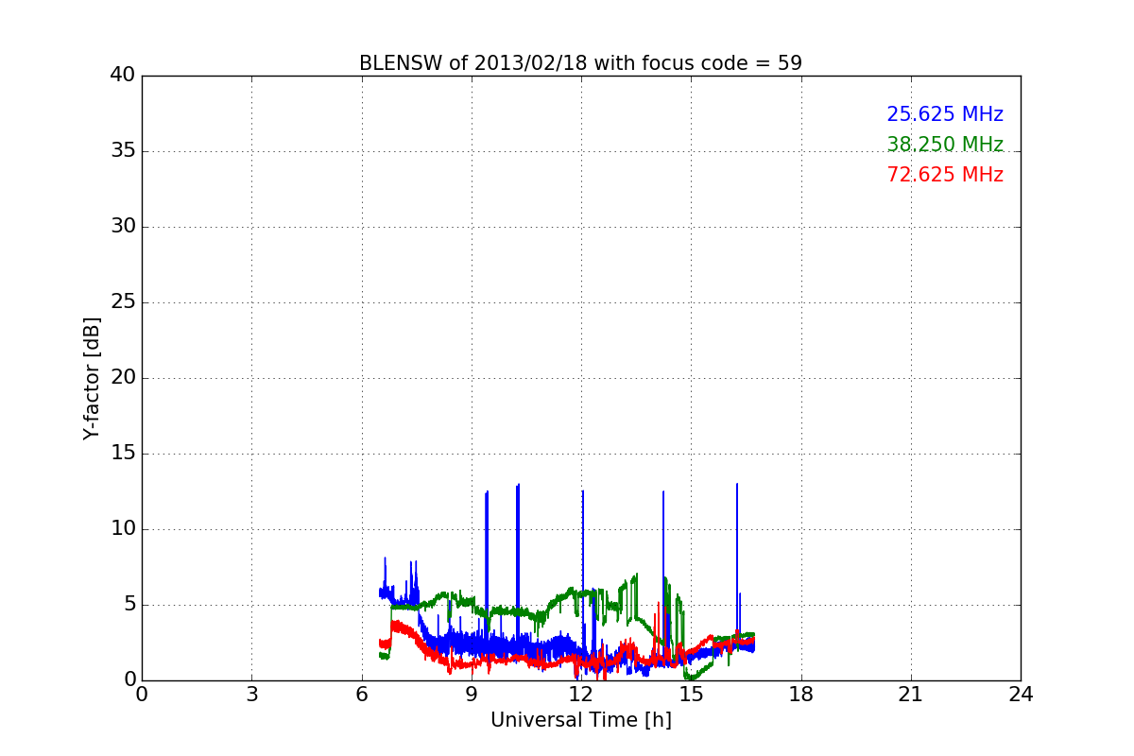Select the 25.625 MHz legend label
1134x756 pixels.
[x=945, y=114]
